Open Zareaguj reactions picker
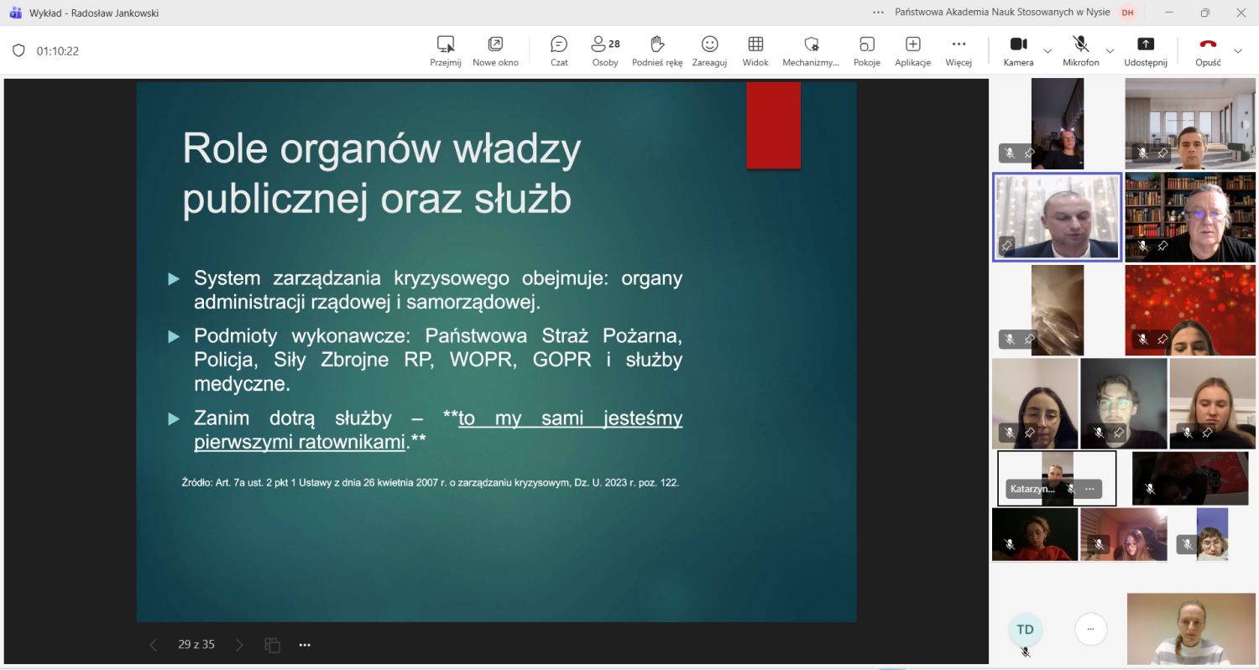This screenshot has height=670, width=1259. pos(709,50)
